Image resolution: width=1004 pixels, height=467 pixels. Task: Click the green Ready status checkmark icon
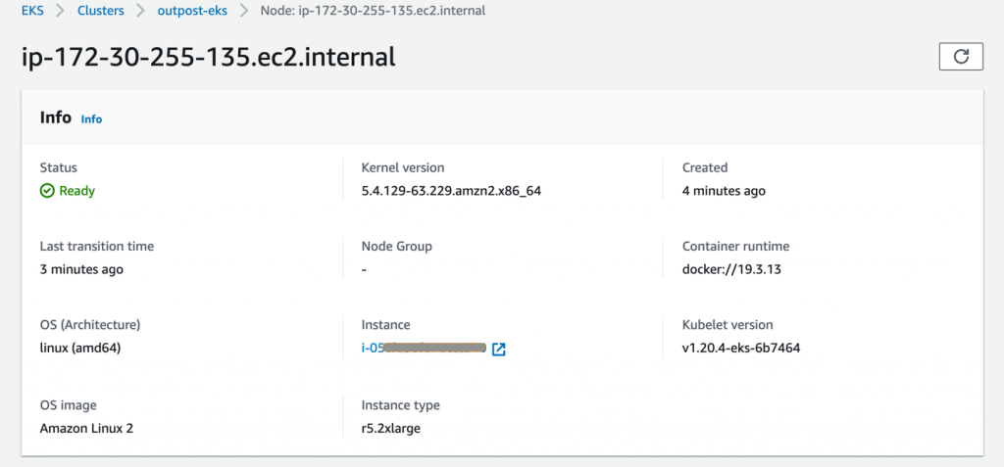pos(47,191)
